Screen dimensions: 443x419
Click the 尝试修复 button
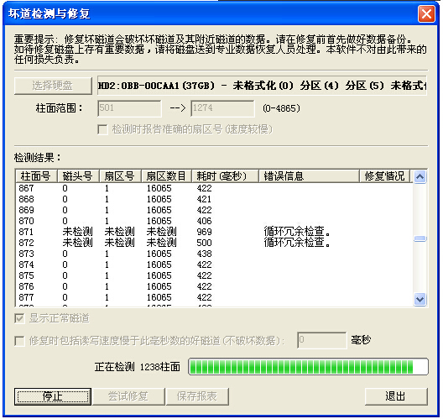tap(128, 396)
